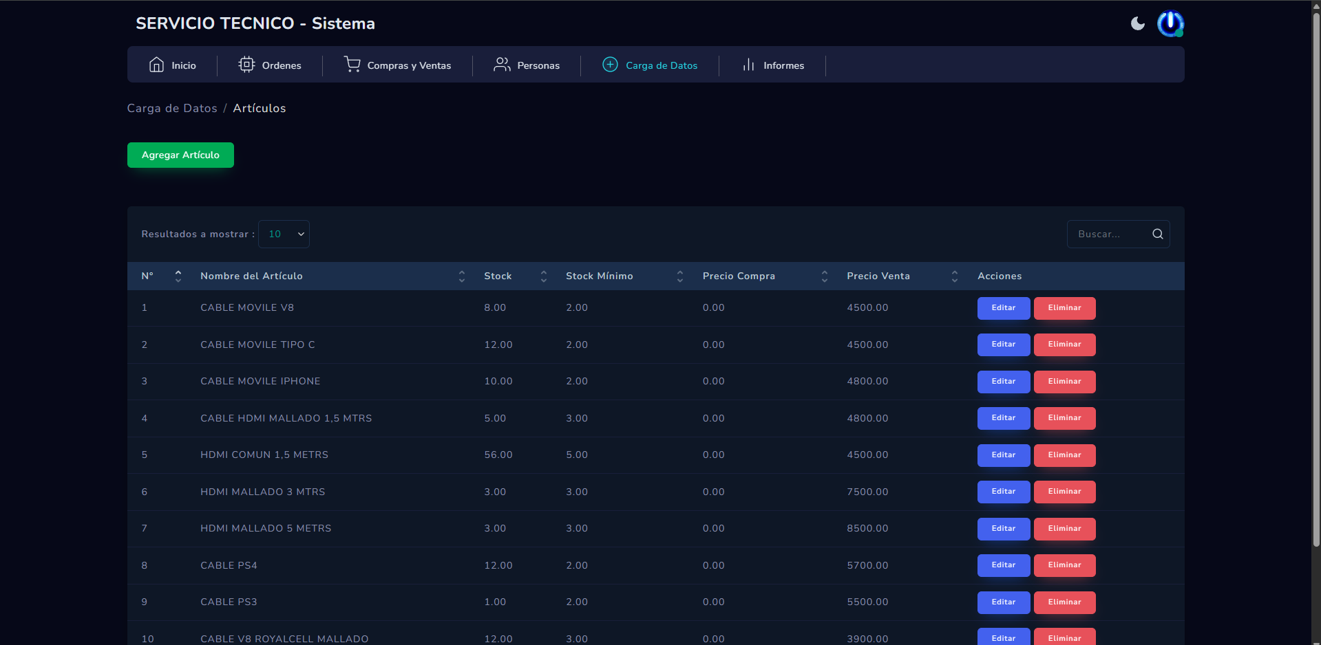Click the Ordenes chip icon

point(246,65)
